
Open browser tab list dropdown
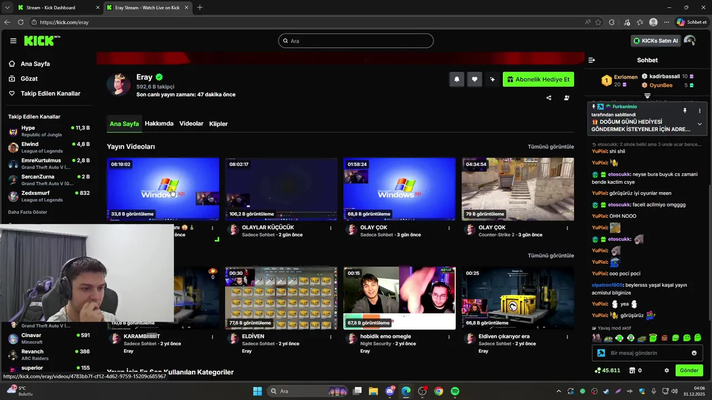(x=7, y=8)
